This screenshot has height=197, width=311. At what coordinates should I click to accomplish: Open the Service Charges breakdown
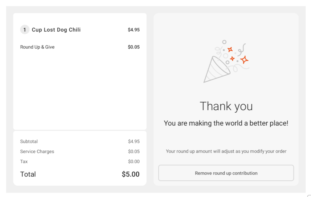click(80, 151)
